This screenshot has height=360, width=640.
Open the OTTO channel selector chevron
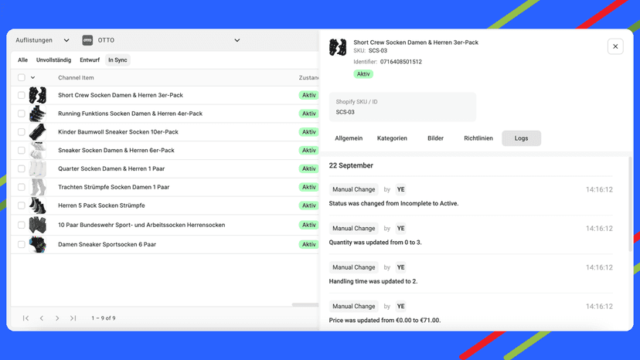pyautogui.click(x=237, y=40)
